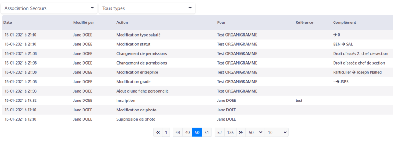Expand the rows-per-page selector showing 10

coord(276,133)
